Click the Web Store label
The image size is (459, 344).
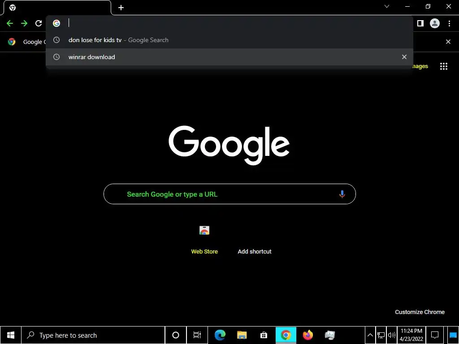(204, 252)
